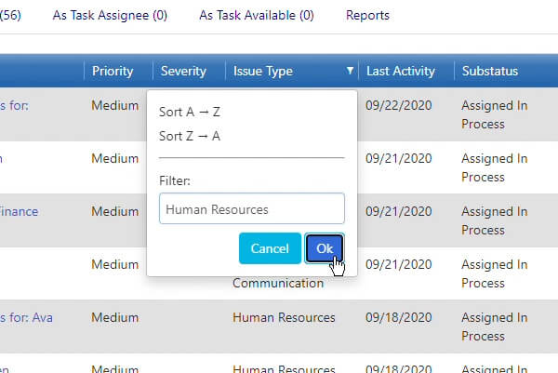Select the 09/18/2020 cell next to Ava row

click(x=399, y=317)
